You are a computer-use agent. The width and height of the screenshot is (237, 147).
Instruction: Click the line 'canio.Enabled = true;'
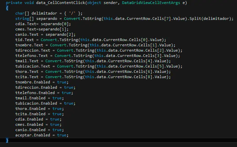pyautogui.click(x=39, y=130)
